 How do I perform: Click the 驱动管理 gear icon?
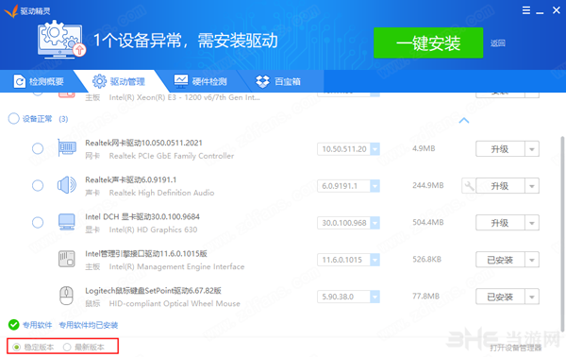[x=99, y=81]
